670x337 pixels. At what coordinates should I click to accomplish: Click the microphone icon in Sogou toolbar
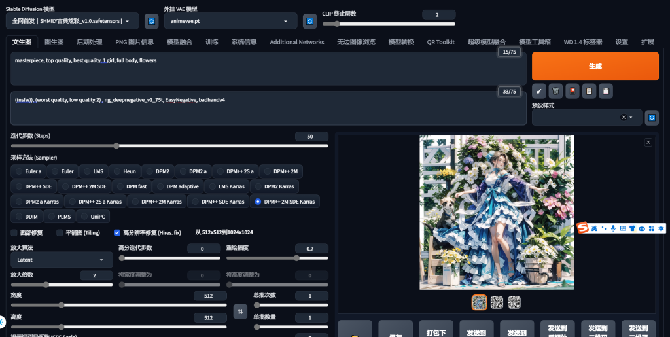(613, 228)
